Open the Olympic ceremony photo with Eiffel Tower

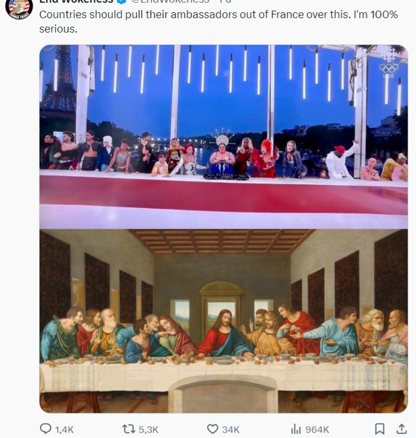point(224,137)
